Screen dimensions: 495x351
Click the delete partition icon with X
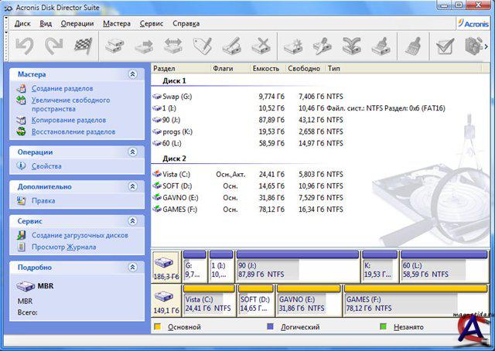[x=261, y=46]
